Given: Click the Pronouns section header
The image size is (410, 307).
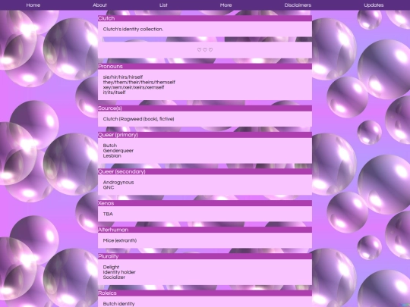Looking at the screenshot, I should 205,66.
